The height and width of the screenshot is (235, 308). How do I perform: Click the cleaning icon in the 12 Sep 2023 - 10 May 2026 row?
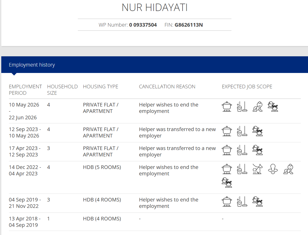tap(242, 131)
